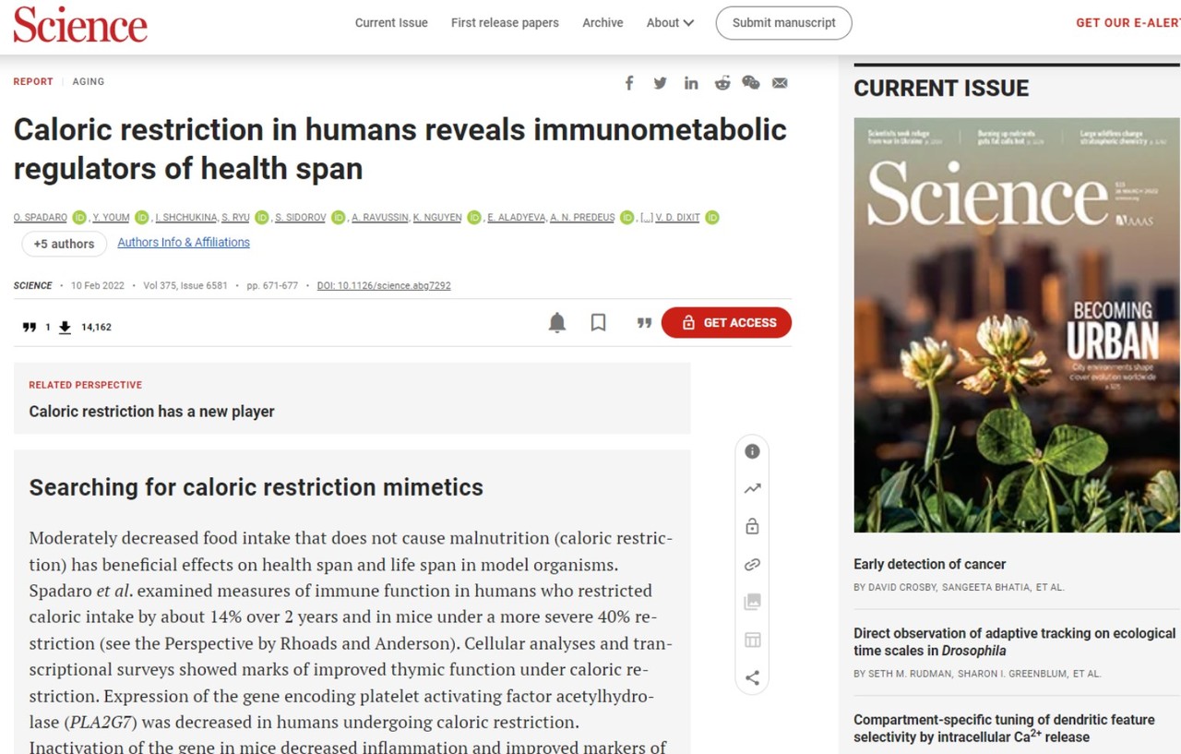
Task: Open 'Caloric restriction has a new player' perspective
Action: [x=151, y=412]
